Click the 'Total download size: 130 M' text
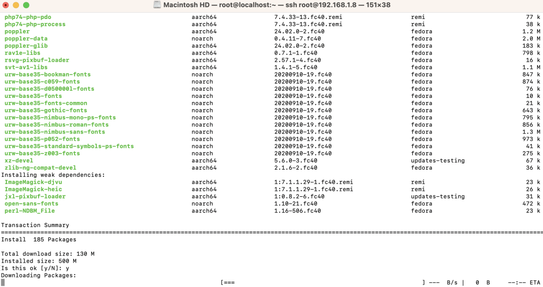Screen dimensions: 543x287 point(48,254)
